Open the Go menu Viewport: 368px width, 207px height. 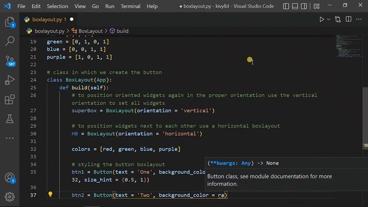pos(95,6)
